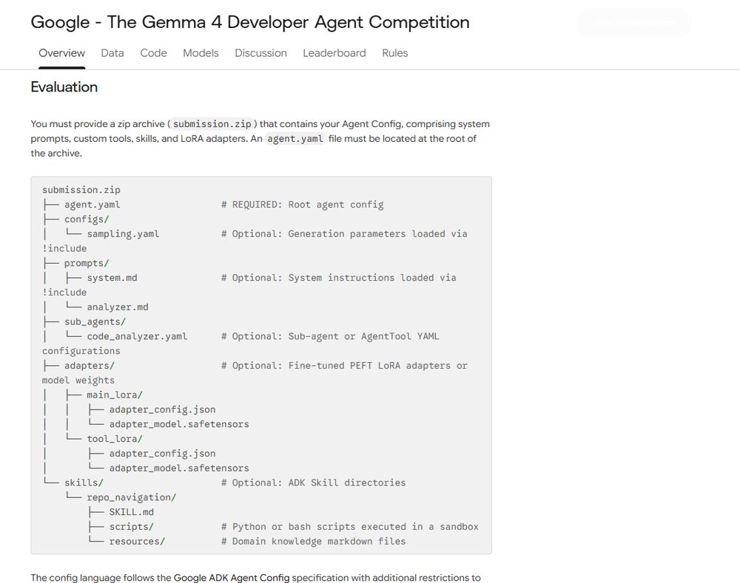
Task: Follow the Google ADK Agent Config link
Action: (232, 577)
